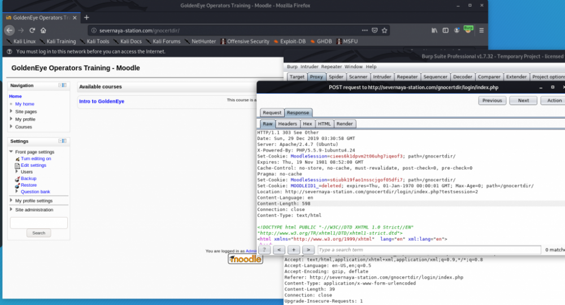Expand Question bank node in Settings
The height and width of the screenshot is (305, 565).
coord(16,191)
